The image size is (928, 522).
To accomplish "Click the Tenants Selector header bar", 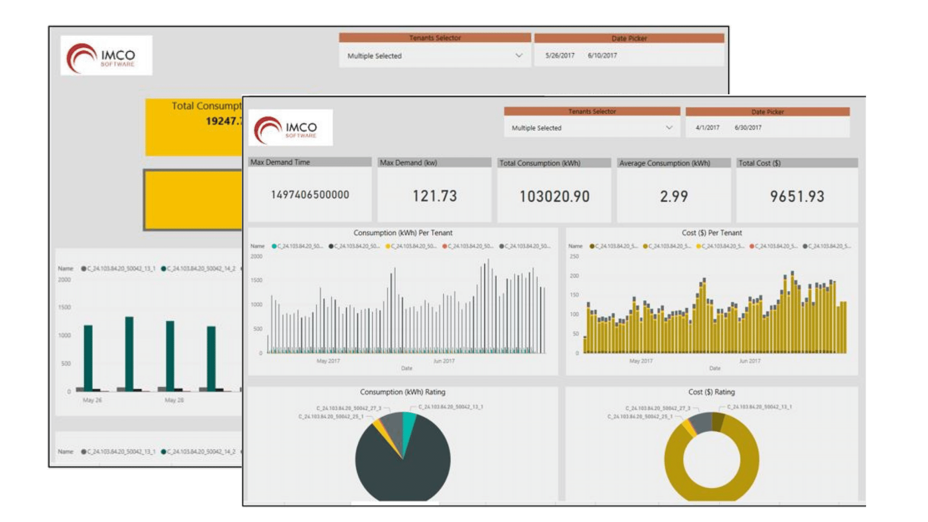I will pos(592,111).
